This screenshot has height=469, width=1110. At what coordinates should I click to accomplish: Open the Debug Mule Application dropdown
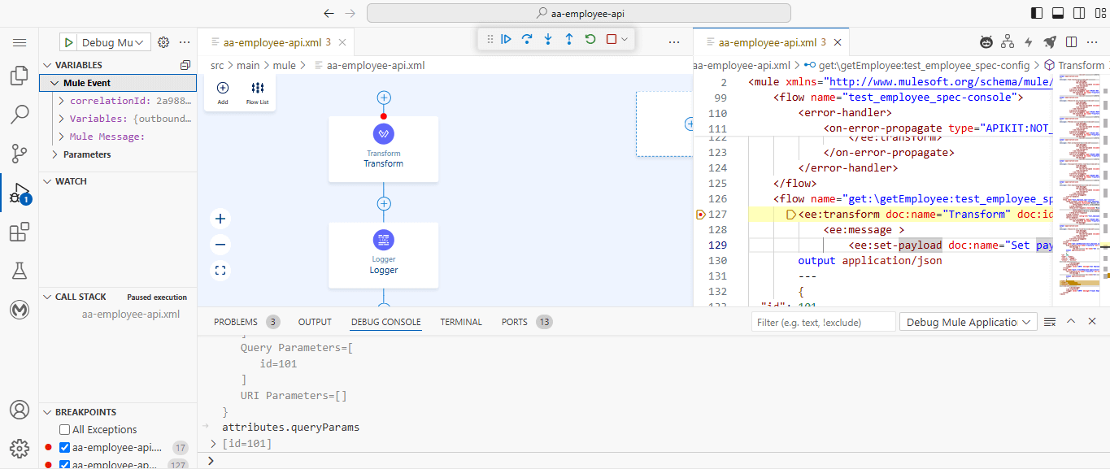pos(967,321)
